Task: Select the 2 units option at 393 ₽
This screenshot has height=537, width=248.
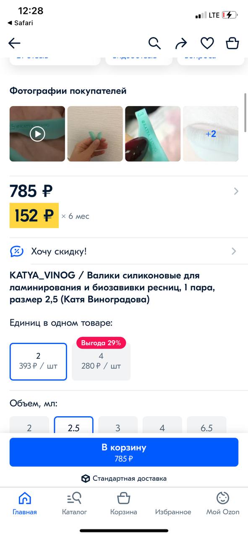Action: coord(38,362)
